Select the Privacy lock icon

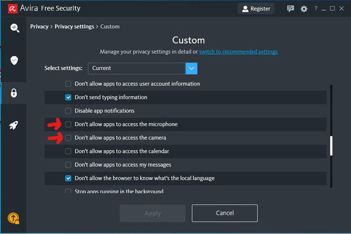click(15, 93)
